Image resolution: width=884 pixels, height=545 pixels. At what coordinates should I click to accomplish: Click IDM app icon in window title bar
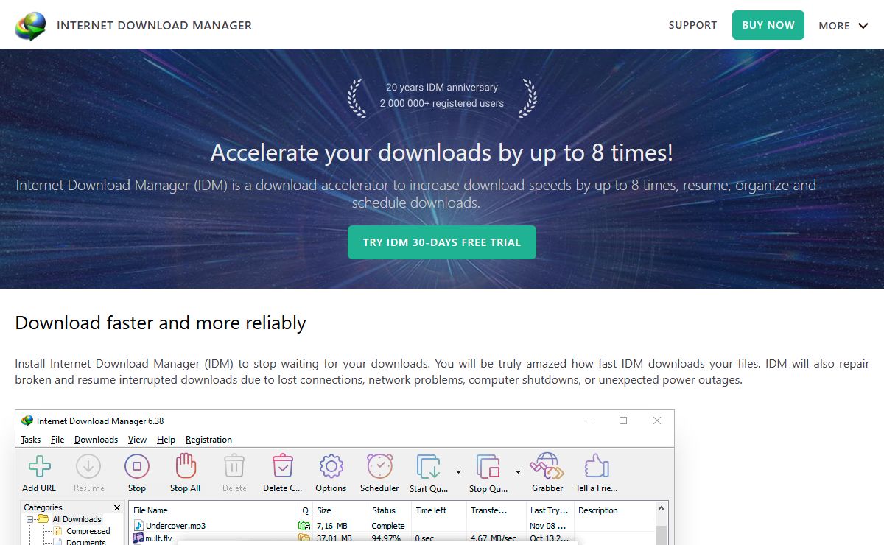tap(27, 421)
